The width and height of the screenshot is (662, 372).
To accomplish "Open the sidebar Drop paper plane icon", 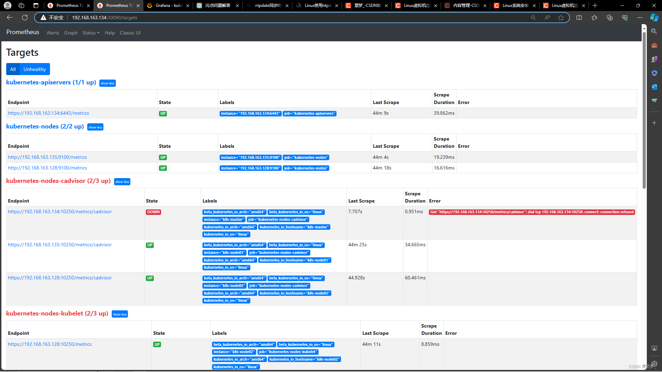I will 654,100.
